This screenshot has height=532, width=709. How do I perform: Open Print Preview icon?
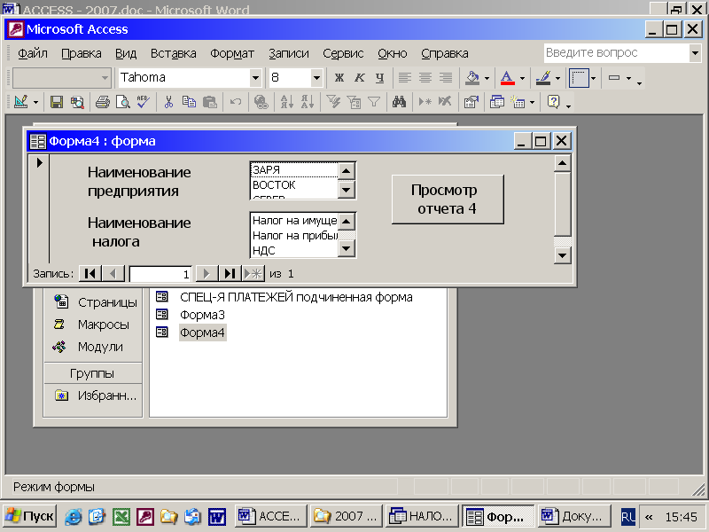tap(123, 102)
